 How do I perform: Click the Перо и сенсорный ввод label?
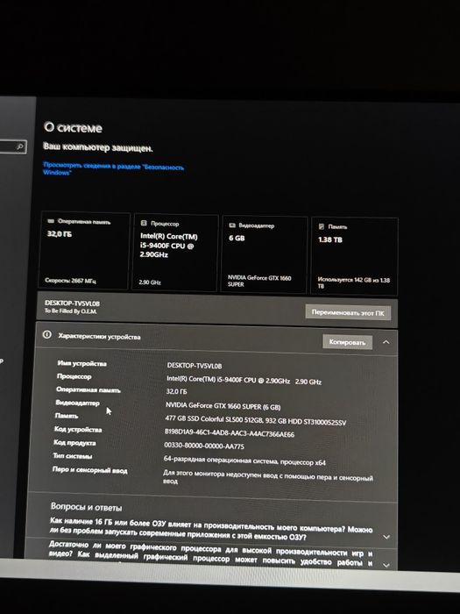tap(89, 470)
